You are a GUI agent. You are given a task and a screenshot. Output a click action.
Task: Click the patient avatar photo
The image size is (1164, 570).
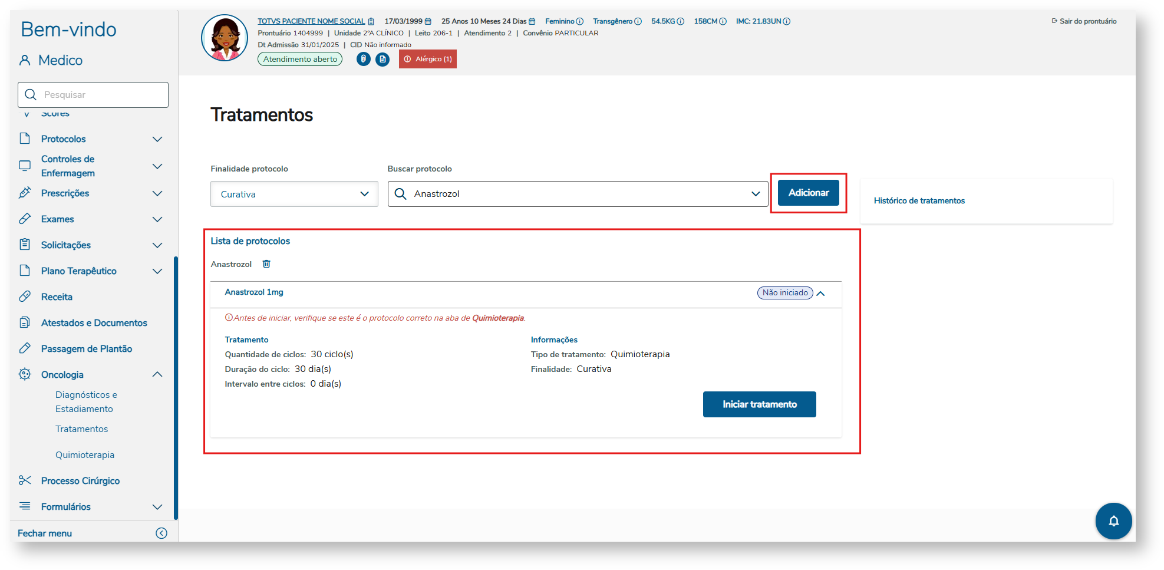225,38
